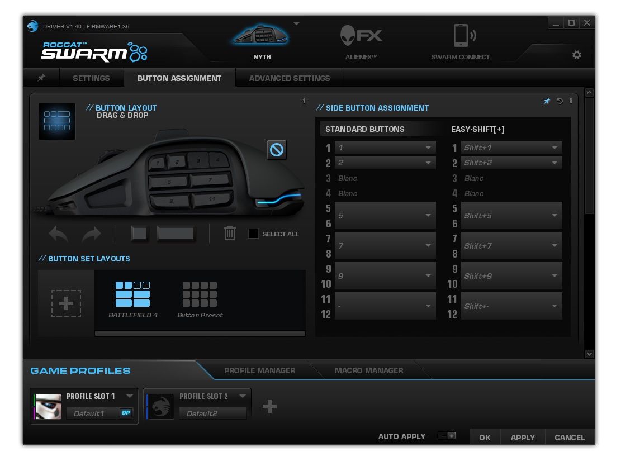Redo button layout change

[x=91, y=234]
